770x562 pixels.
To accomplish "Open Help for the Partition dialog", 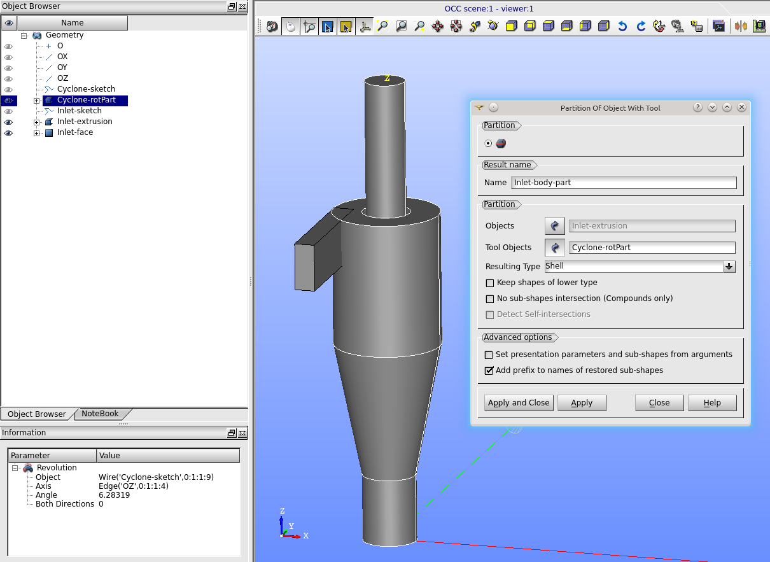I will 712,403.
